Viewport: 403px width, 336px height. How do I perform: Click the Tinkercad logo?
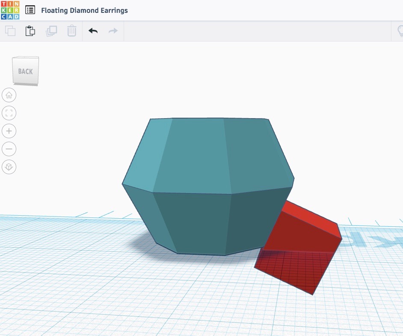10,10
